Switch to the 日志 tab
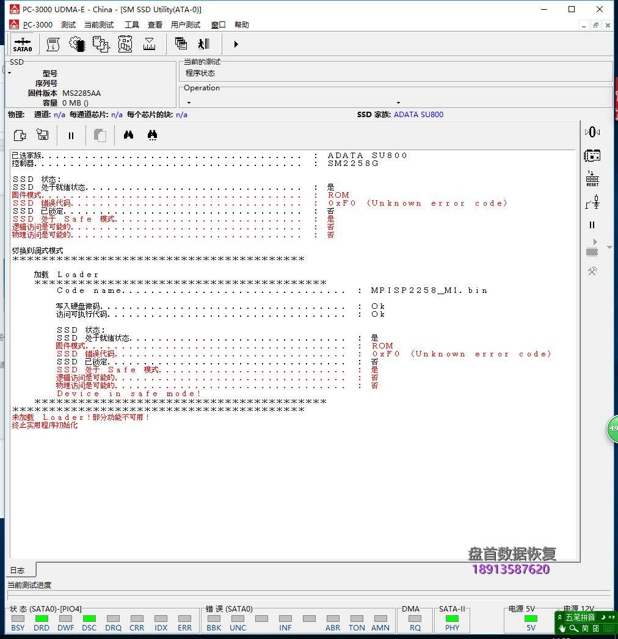The width and height of the screenshot is (618, 639). (18, 571)
